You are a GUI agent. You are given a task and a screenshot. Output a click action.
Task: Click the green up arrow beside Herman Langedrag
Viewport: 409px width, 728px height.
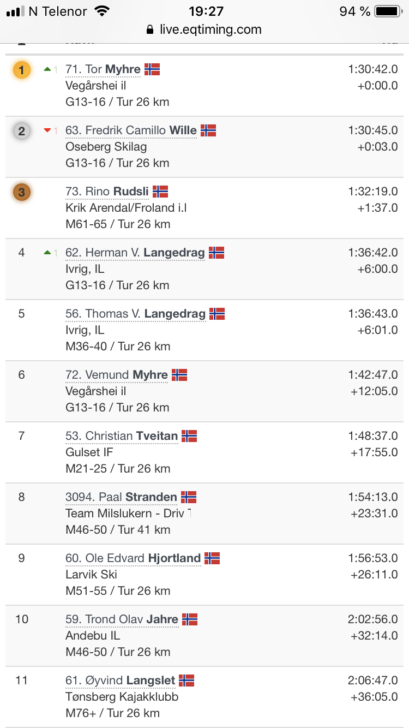pos(47,253)
